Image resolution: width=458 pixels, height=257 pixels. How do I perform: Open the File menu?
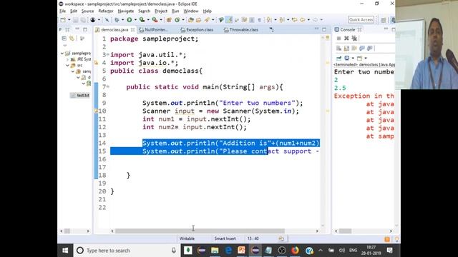click(62, 11)
